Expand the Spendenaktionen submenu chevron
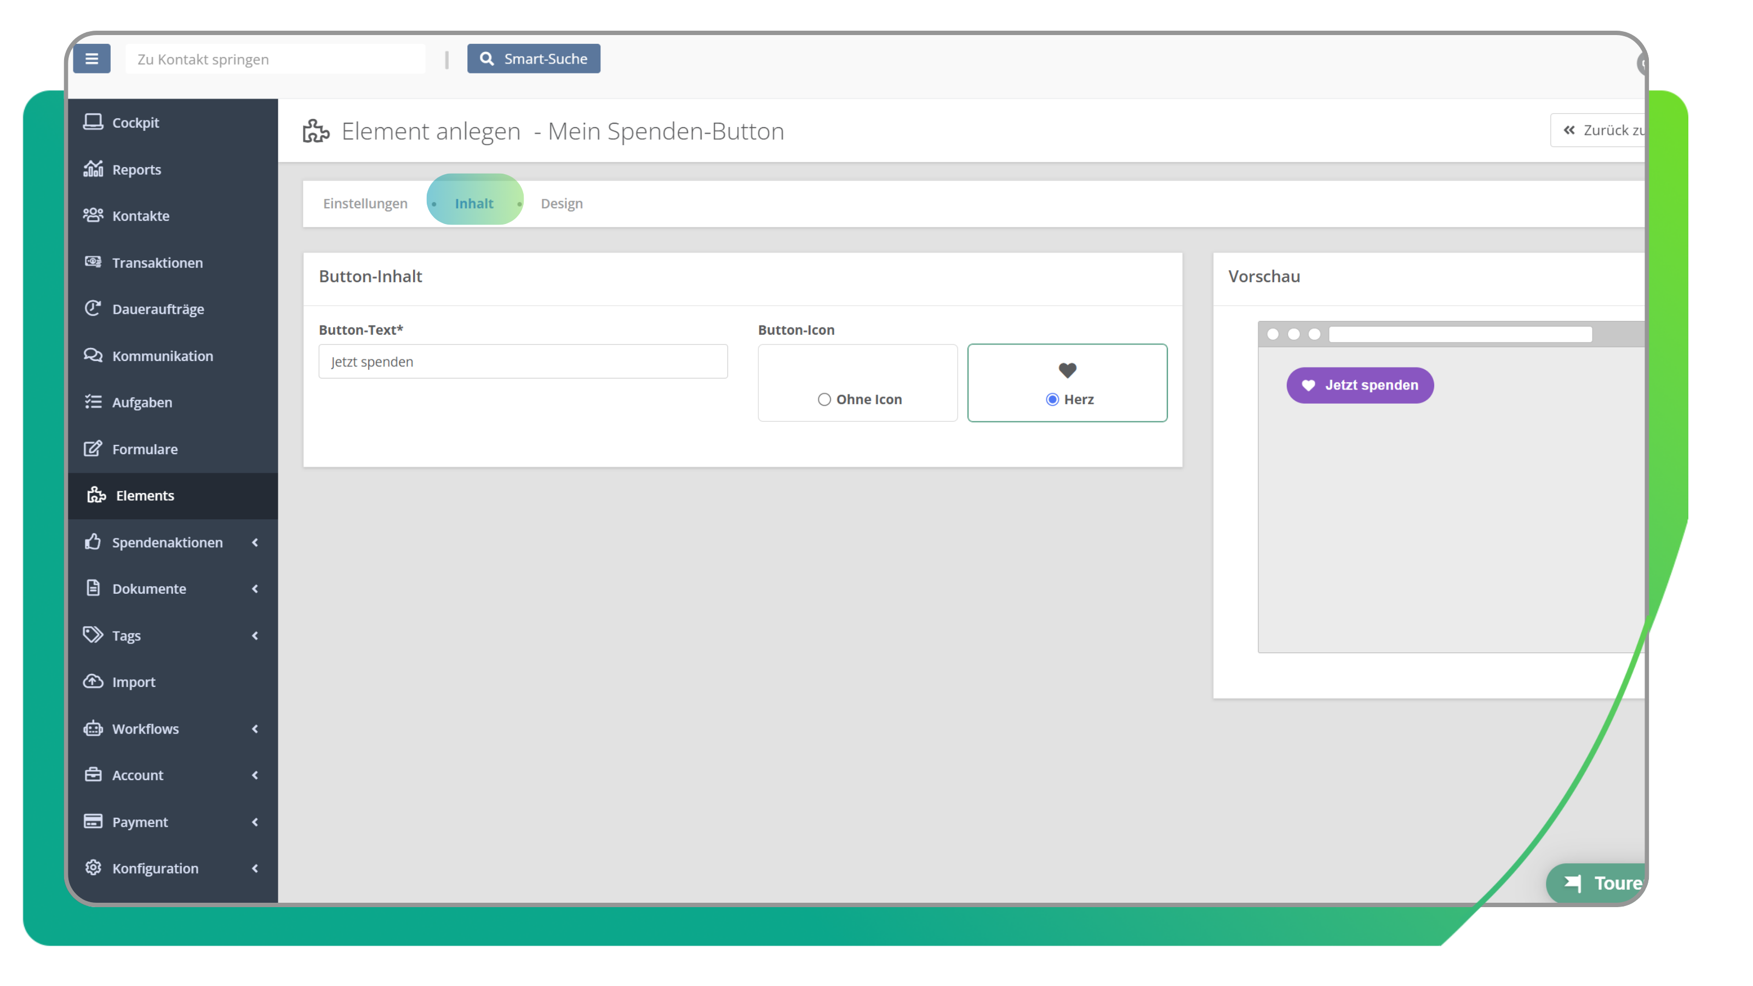Screen dimensions: 1753x986 pos(255,542)
